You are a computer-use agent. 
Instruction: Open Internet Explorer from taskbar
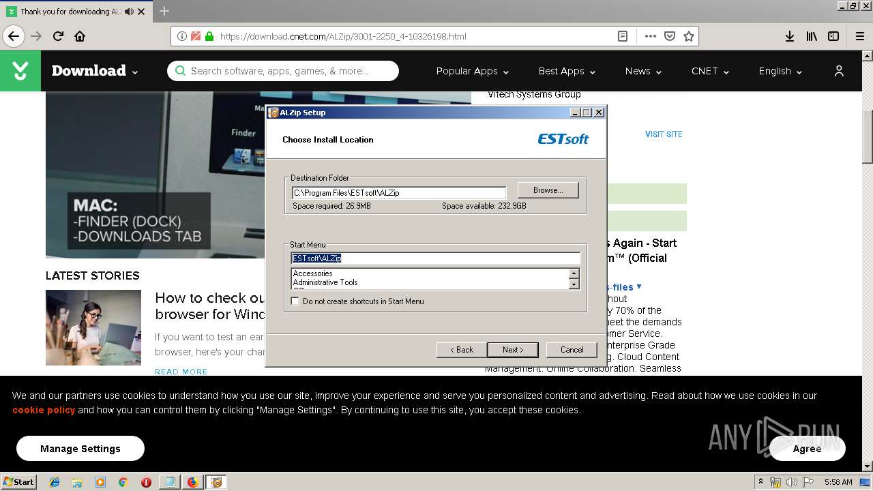[55, 482]
